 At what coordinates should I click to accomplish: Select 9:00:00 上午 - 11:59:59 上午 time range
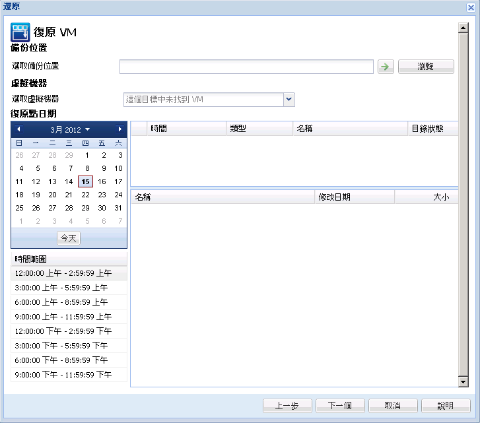tap(69, 317)
